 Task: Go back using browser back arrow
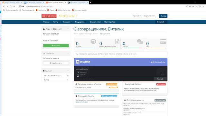point(4,6)
